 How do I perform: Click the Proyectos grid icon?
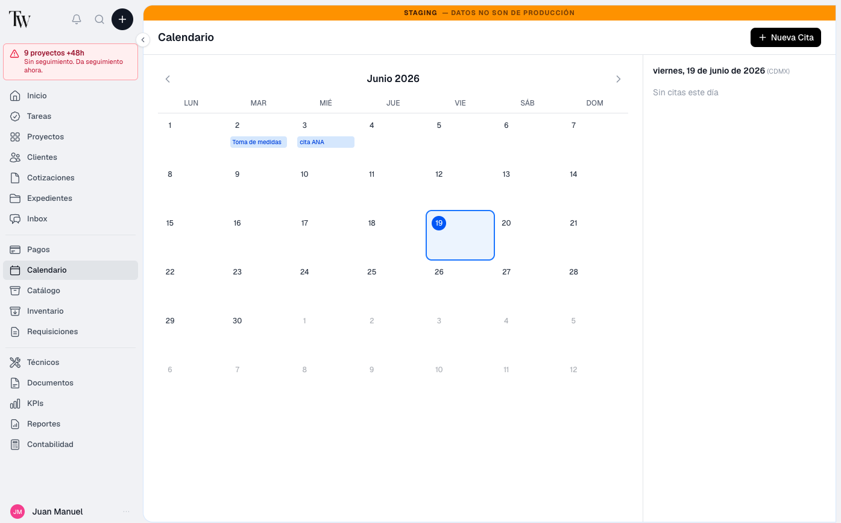tap(16, 137)
